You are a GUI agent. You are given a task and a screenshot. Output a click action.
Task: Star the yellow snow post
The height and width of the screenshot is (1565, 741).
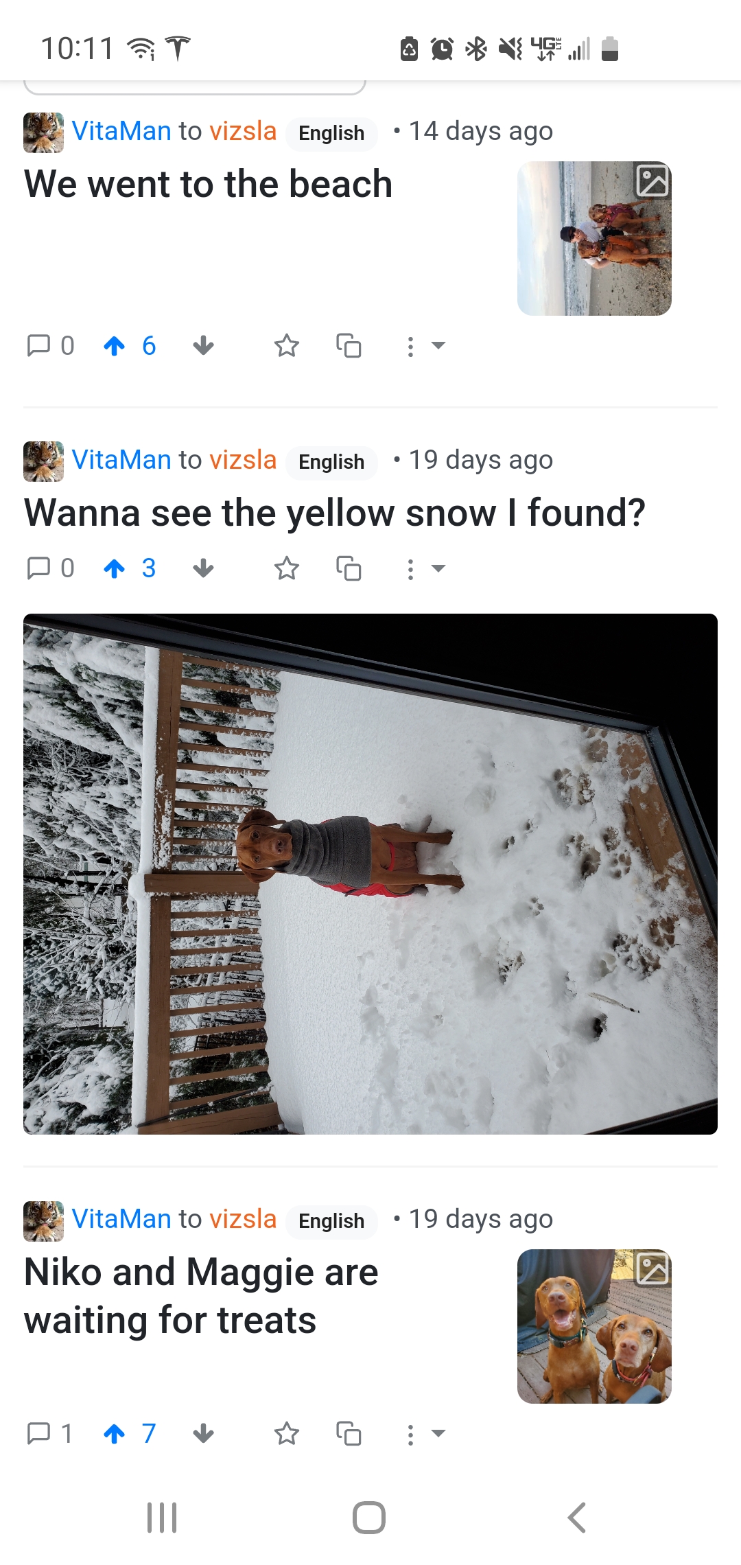click(x=287, y=568)
